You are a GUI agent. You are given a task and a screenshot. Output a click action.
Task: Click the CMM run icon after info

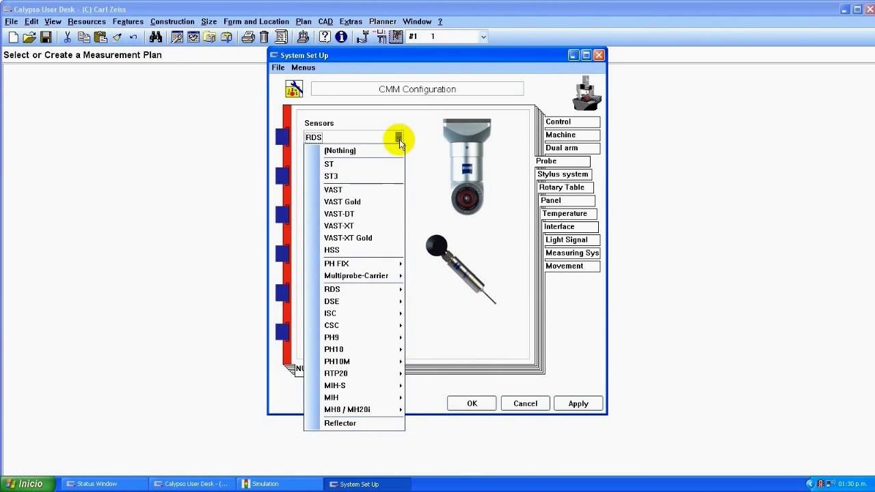[364, 38]
